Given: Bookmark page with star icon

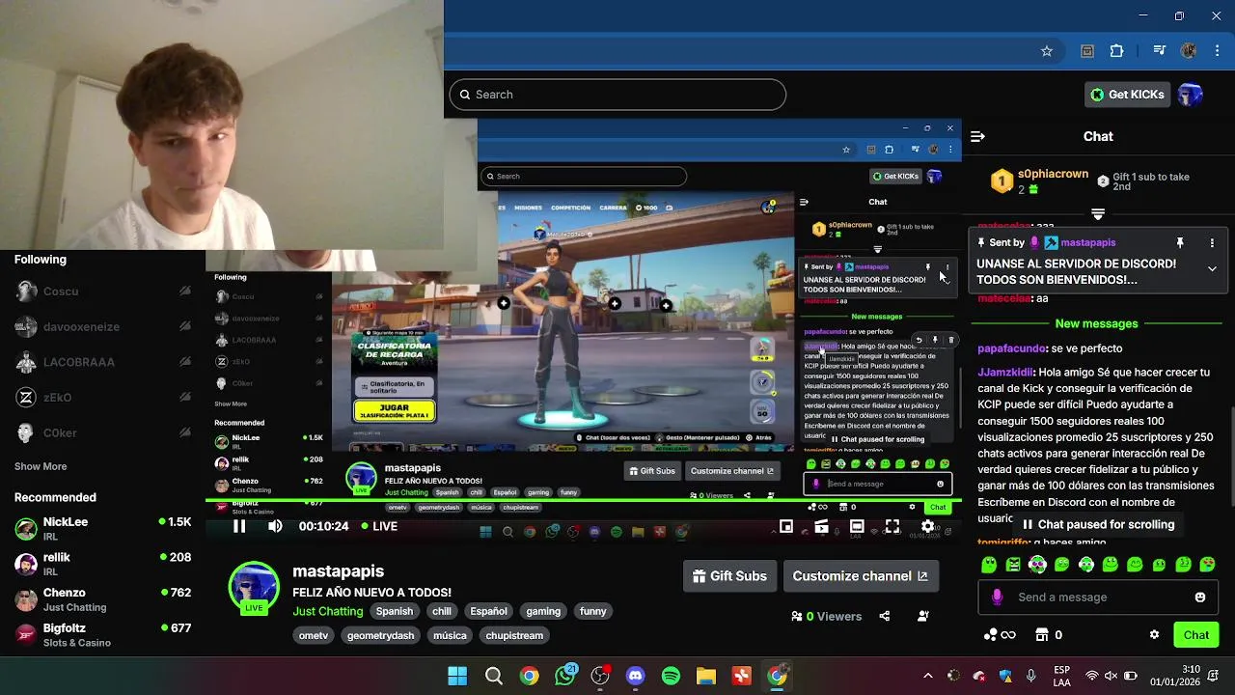Looking at the screenshot, I should coord(1047,51).
